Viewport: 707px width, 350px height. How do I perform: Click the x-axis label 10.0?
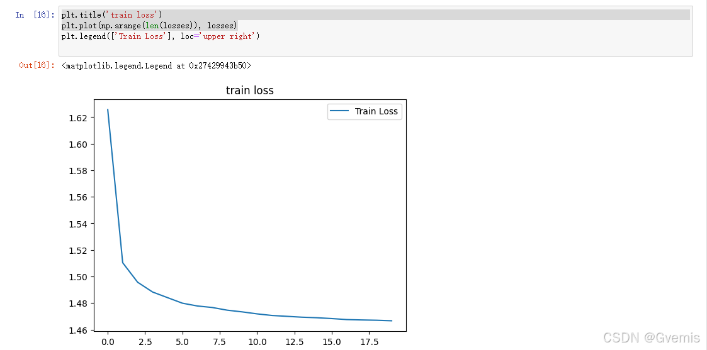(x=257, y=342)
